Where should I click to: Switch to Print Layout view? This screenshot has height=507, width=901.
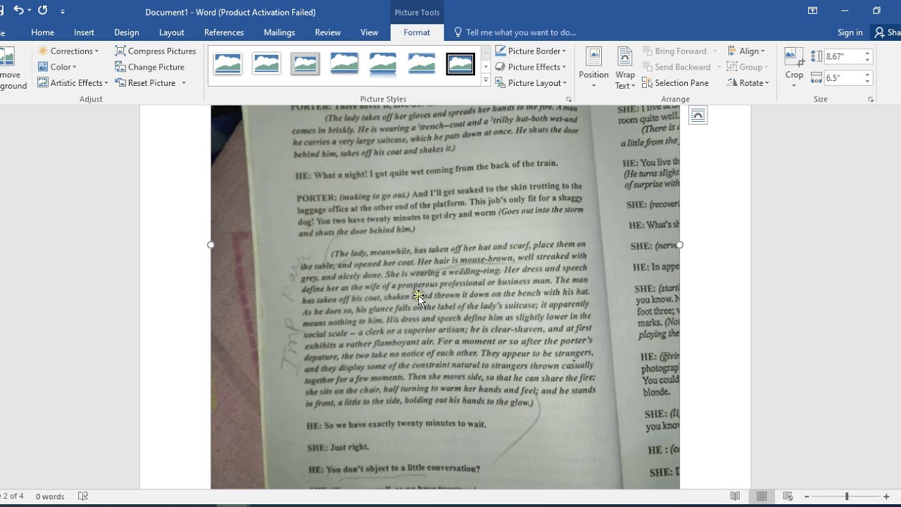[762, 496]
